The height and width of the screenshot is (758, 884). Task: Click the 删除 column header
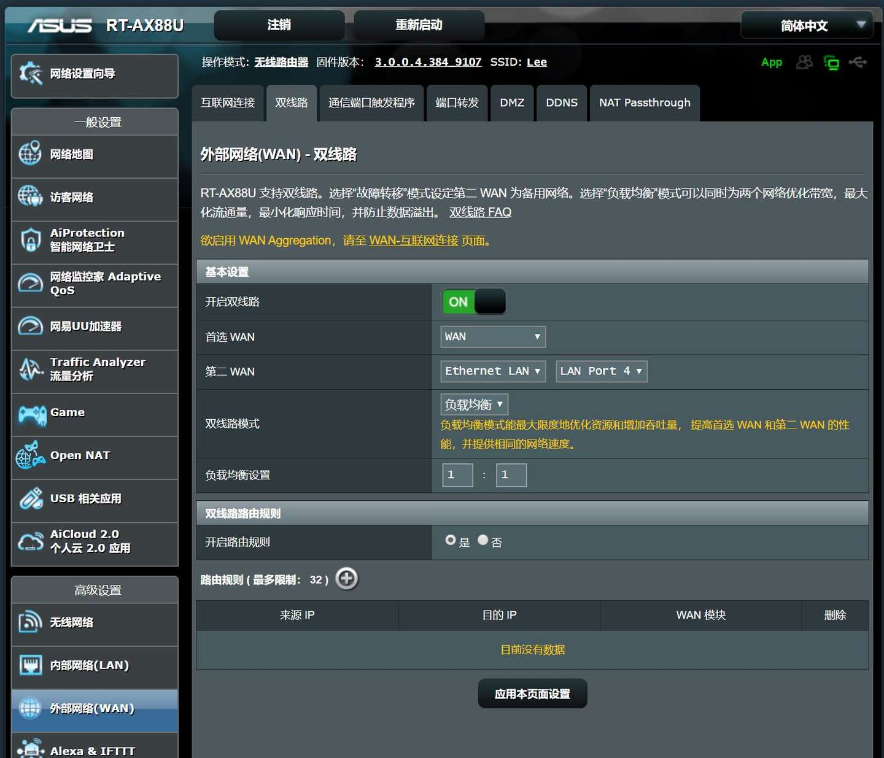[835, 615]
